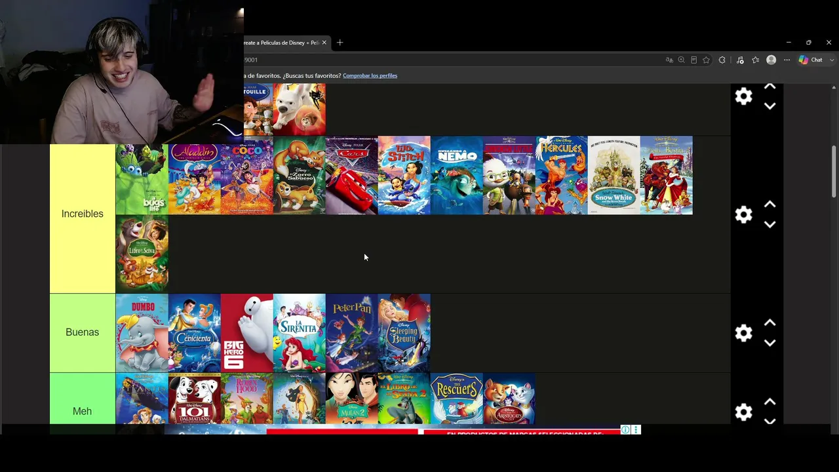Select the Hercules poster

(x=561, y=175)
